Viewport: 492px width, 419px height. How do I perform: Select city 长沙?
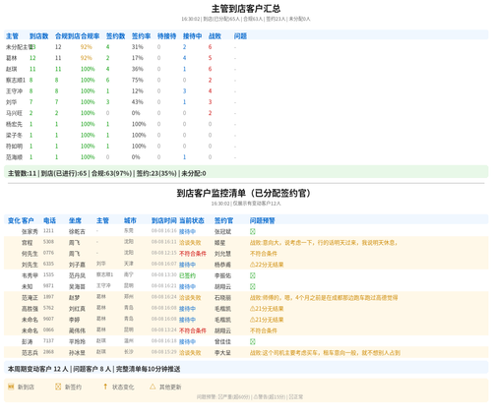click(129, 352)
